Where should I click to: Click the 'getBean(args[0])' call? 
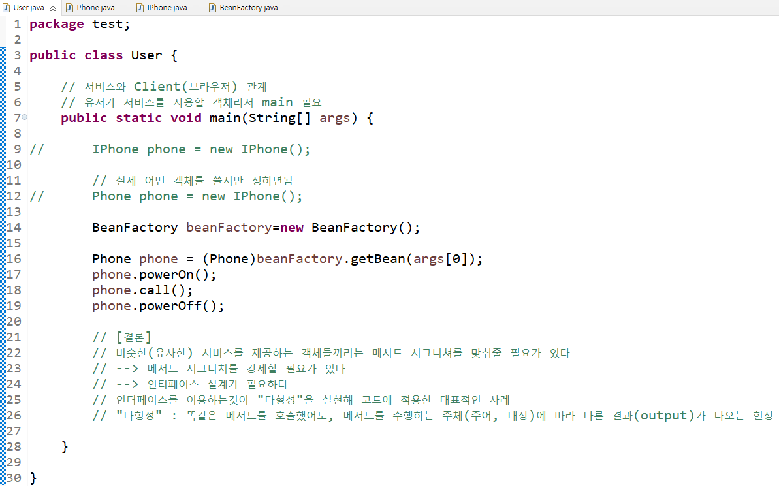(412, 258)
